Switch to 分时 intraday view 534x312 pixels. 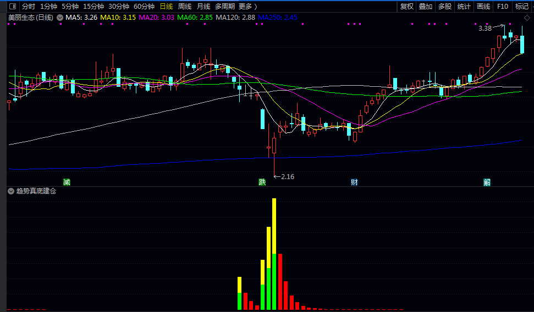(29, 7)
